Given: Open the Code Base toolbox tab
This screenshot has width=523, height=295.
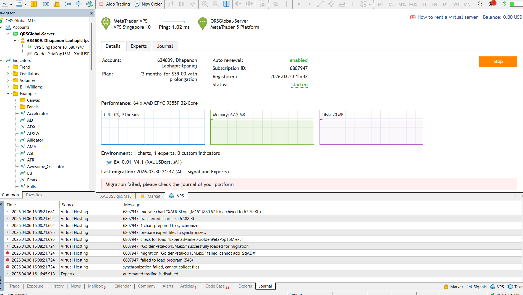Looking at the screenshot, I should (x=217, y=286).
